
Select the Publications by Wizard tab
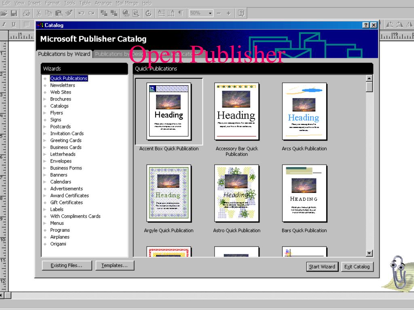click(64, 54)
